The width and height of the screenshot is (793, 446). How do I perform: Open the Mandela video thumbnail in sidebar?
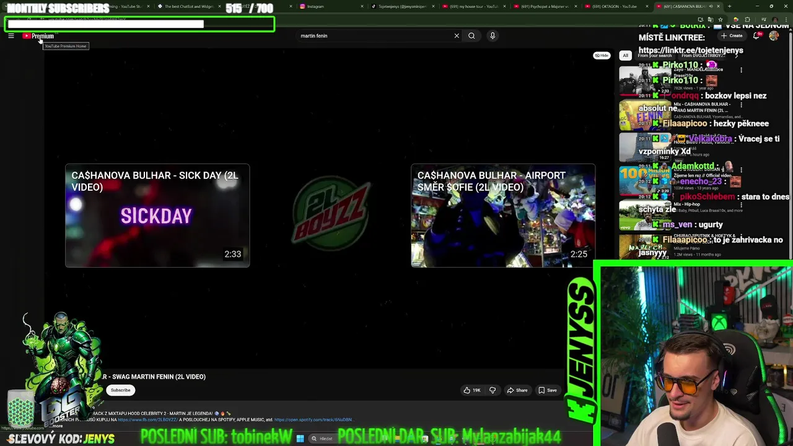pos(644,81)
